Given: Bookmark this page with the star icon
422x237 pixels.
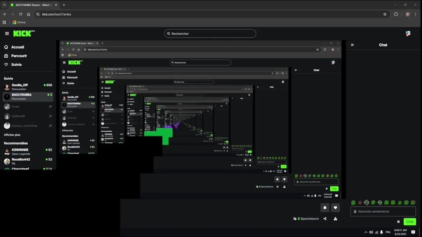Looking at the screenshot, I should [385, 14].
